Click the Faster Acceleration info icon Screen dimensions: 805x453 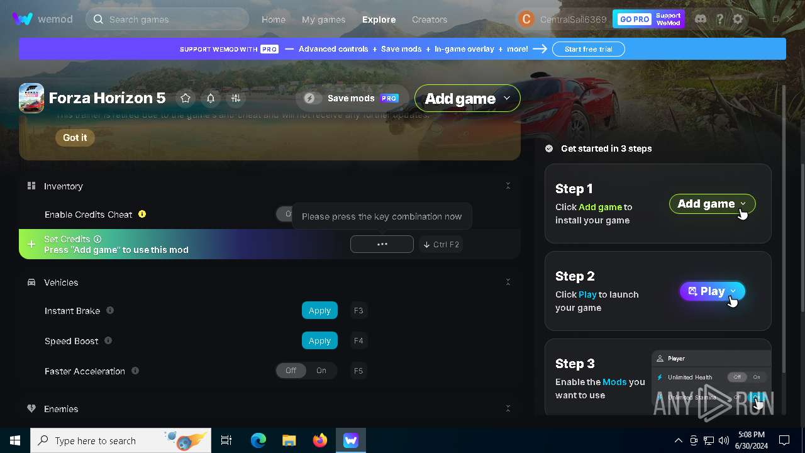tap(135, 371)
